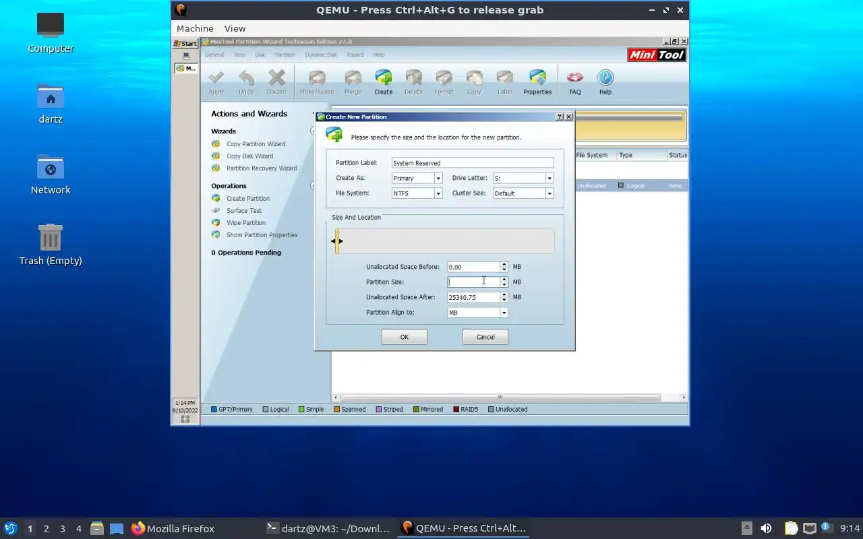
Task: Open the dartz home folder icon
Action: pyautogui.click(x=51, y=104)
